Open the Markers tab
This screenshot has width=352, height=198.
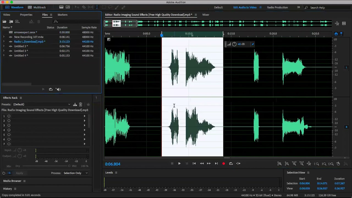(62, 15)
